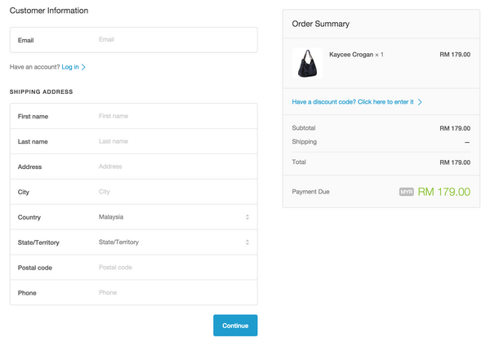
Task: Focus the Postal code field
Action: [171, 268]
